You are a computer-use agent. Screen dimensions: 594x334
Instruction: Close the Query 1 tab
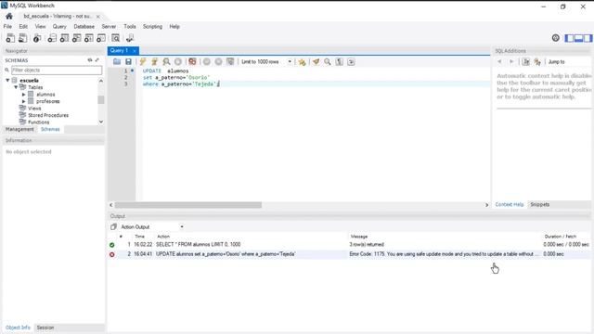(134, 51)
